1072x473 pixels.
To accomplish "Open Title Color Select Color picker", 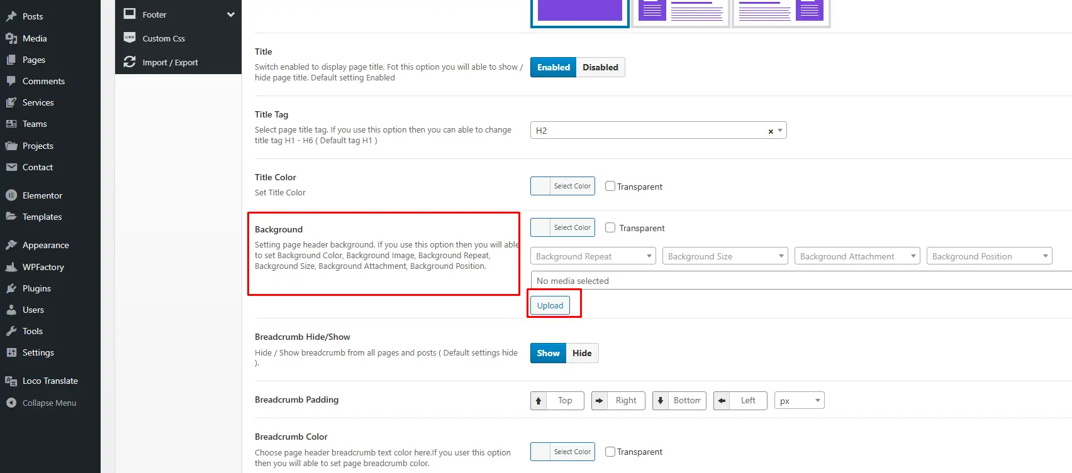I will tap(562, 186).
